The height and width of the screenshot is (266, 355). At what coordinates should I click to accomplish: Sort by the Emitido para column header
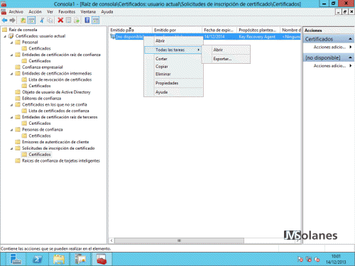130,30
